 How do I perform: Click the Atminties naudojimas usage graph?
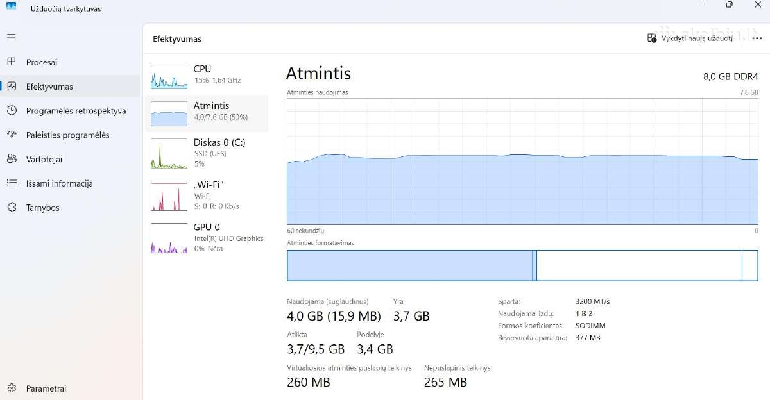pos(522,162)
